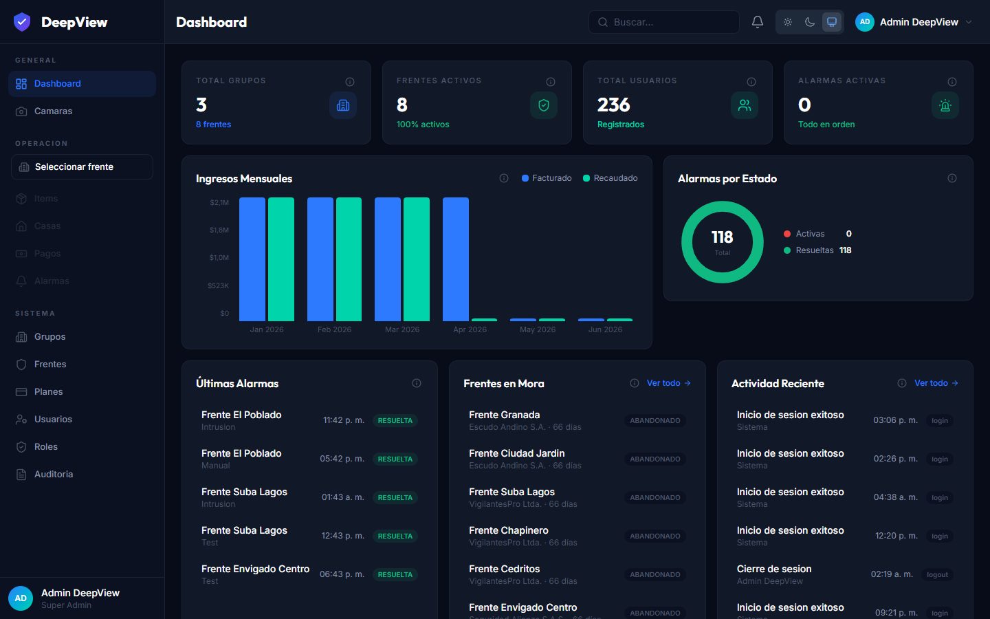Click the Alarmas Activas info icon

(952, 82)
